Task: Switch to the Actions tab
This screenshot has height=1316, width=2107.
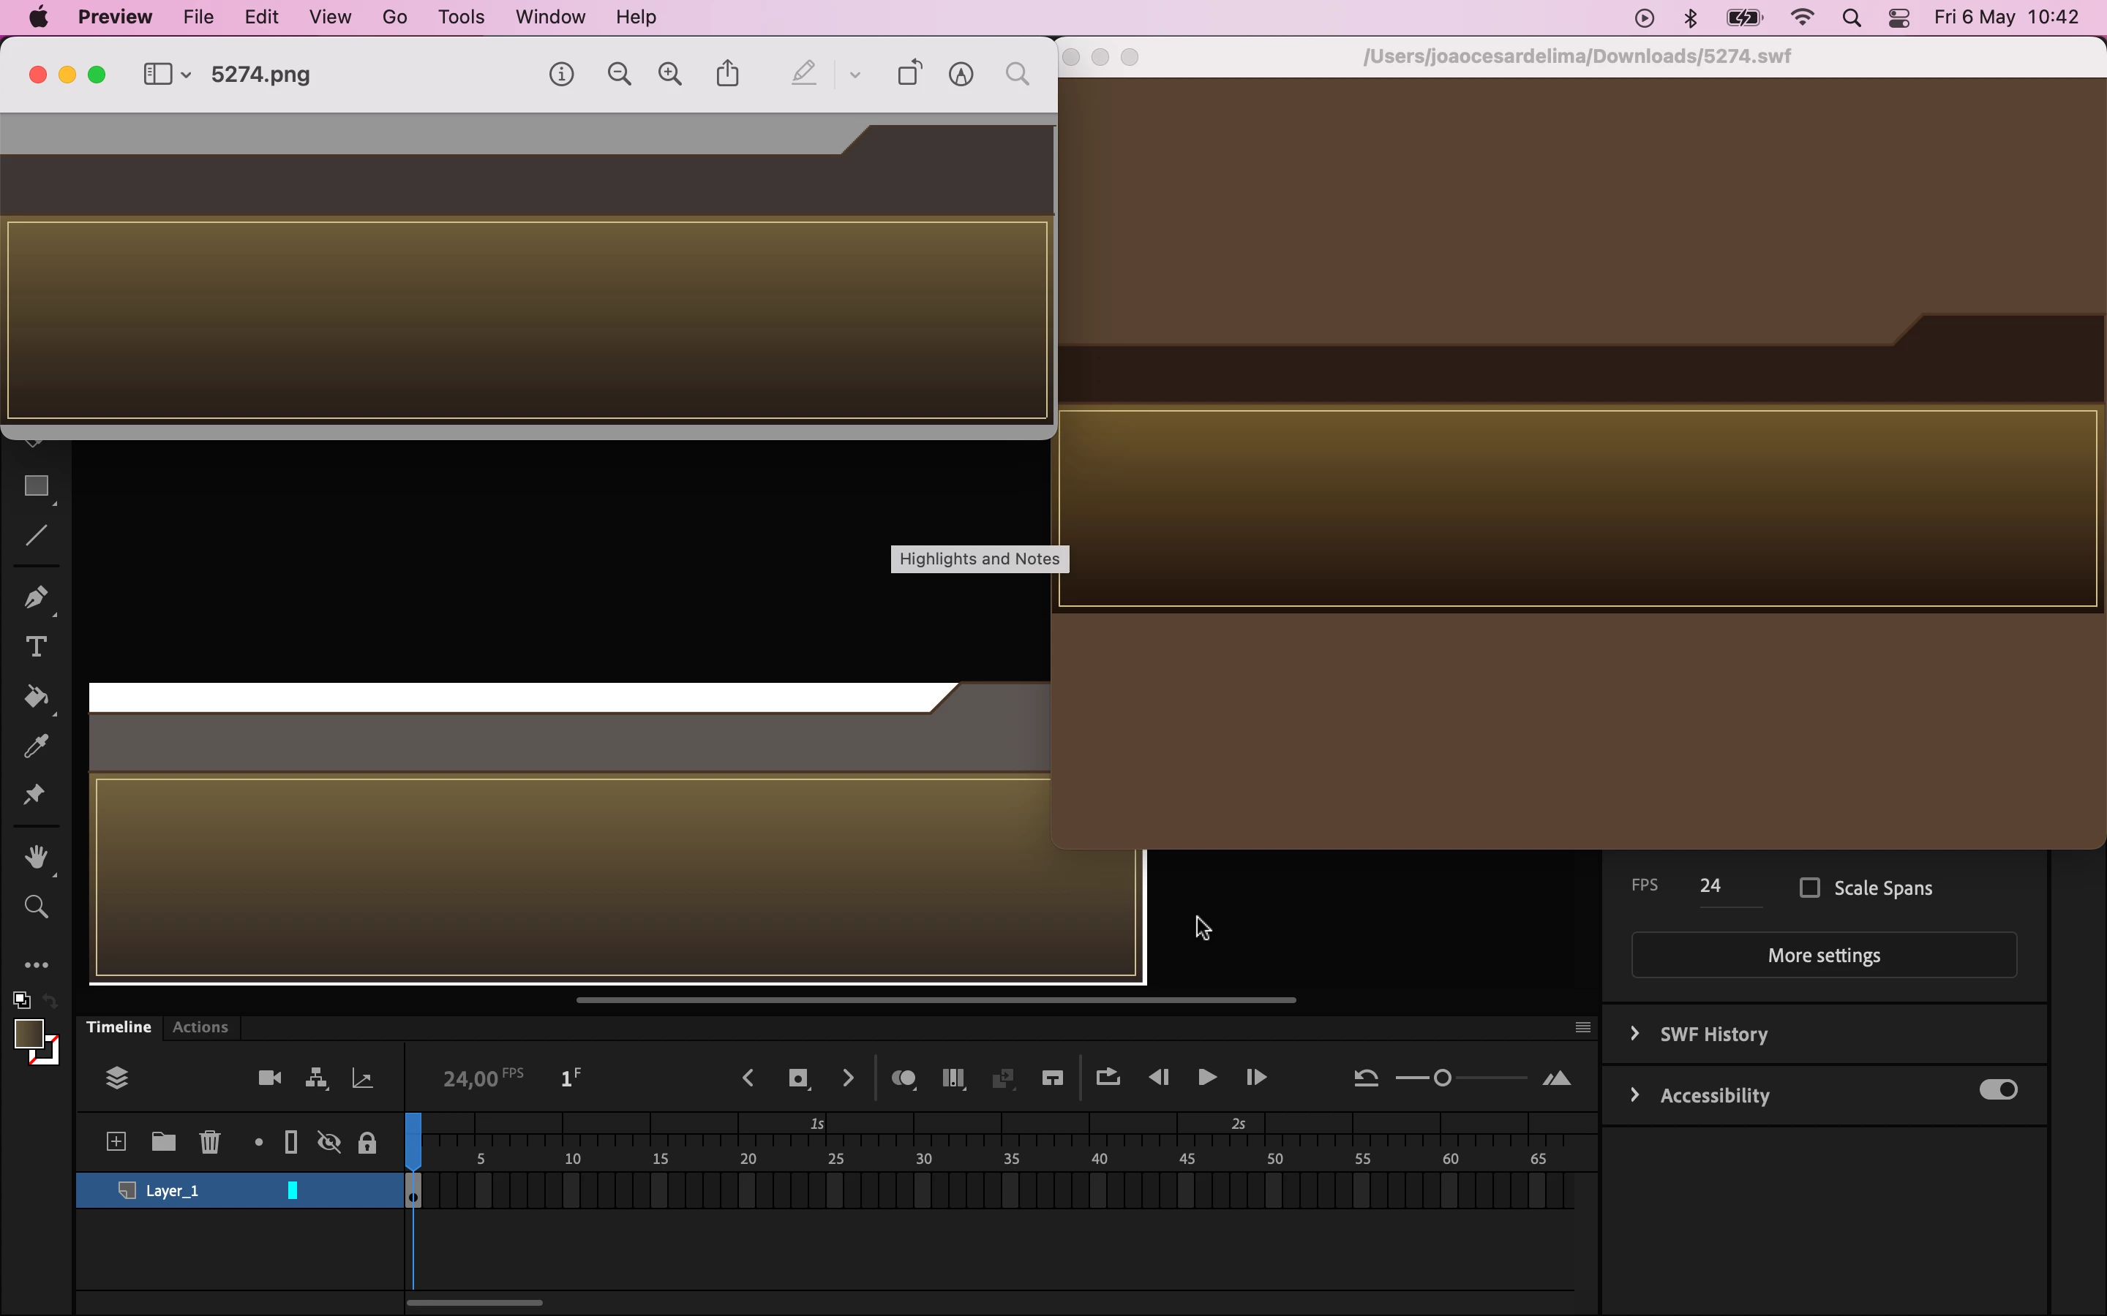Action: click(200, 1027)
